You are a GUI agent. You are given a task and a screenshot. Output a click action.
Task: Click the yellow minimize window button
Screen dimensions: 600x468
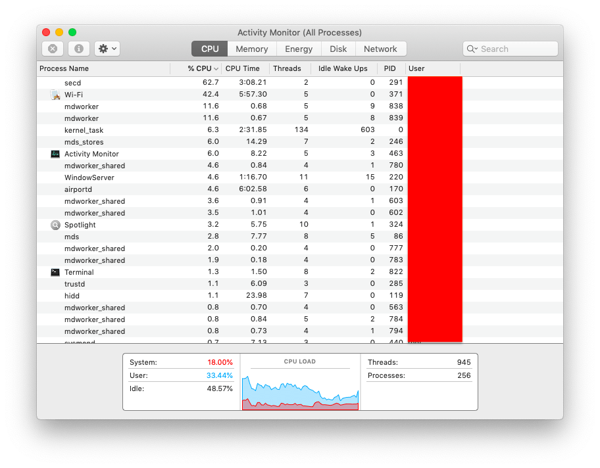click(x=59, y=32)
